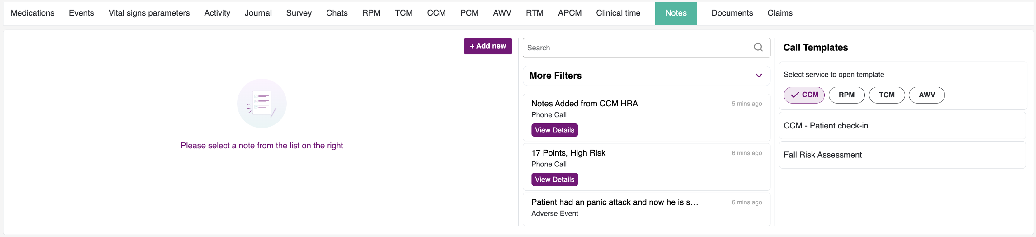1036x237 pixels.
Task: Toggle the CCM service template chip
Action: (804, 95)
